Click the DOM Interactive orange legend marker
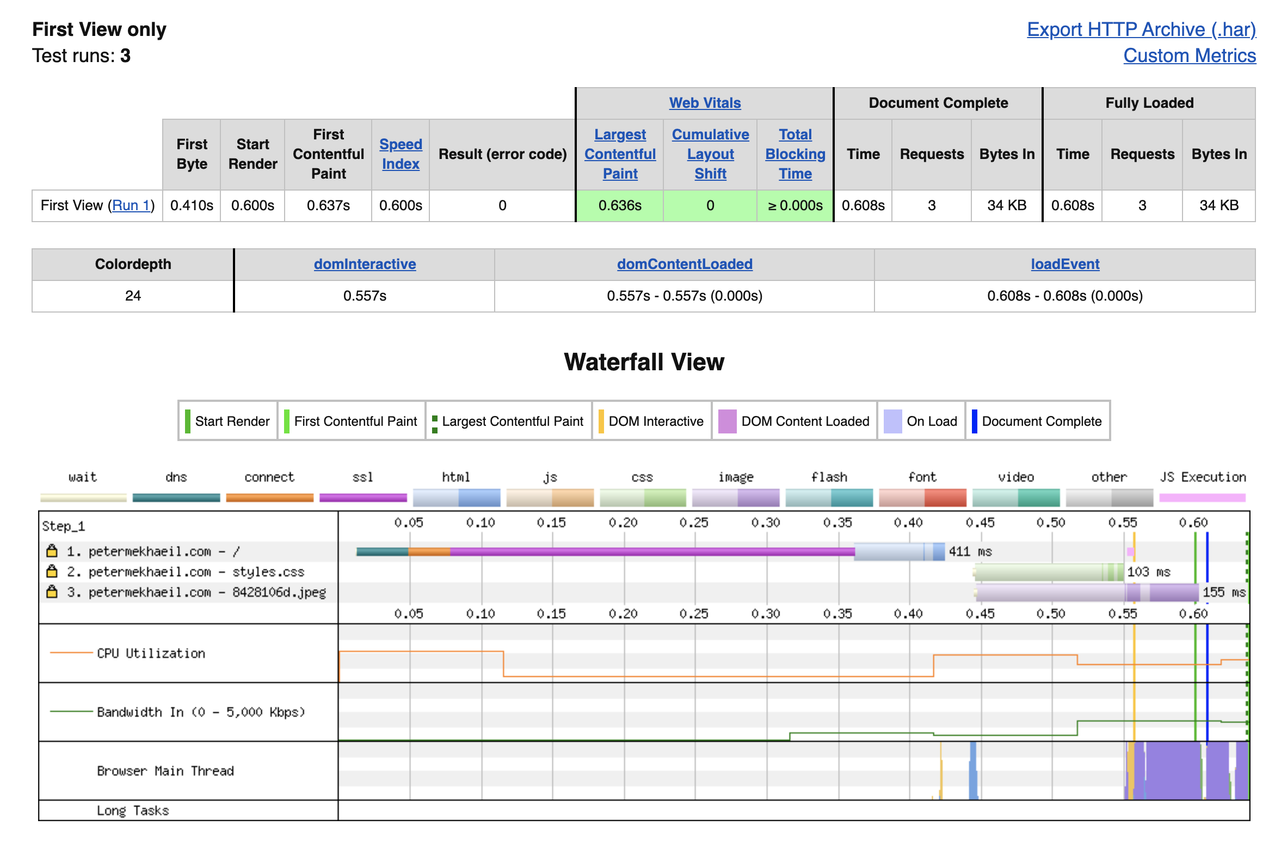This screenshot has height=844, width=1281. coord(601,421)
